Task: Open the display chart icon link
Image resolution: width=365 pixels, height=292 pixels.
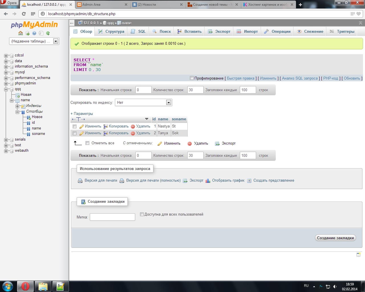Action: 208,181
